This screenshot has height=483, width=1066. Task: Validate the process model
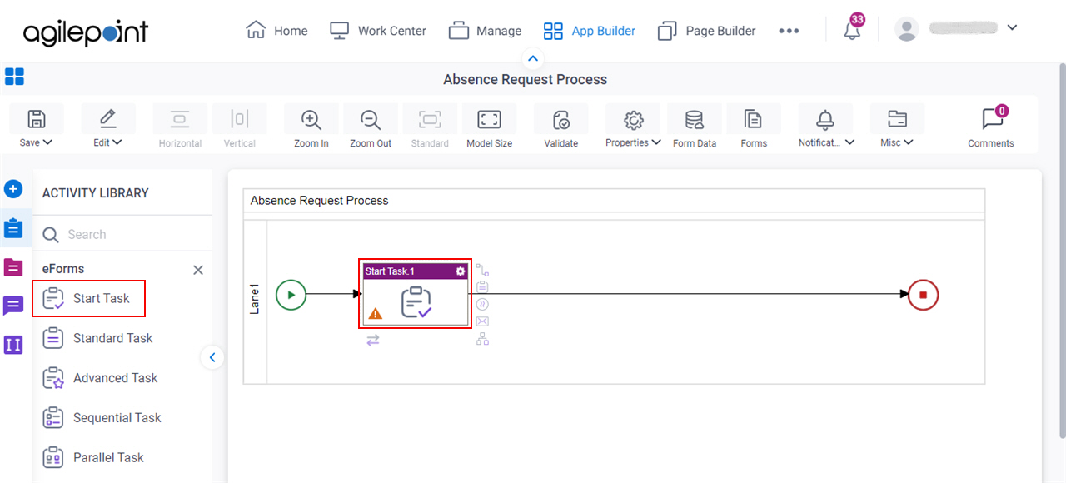[x=561, y=128]
